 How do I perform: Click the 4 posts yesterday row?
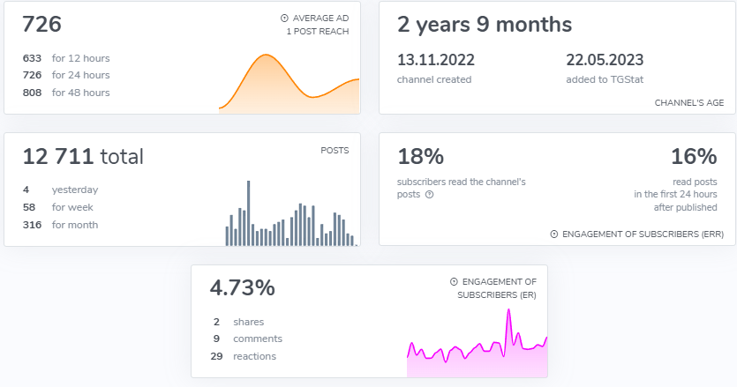click(61, 190)
